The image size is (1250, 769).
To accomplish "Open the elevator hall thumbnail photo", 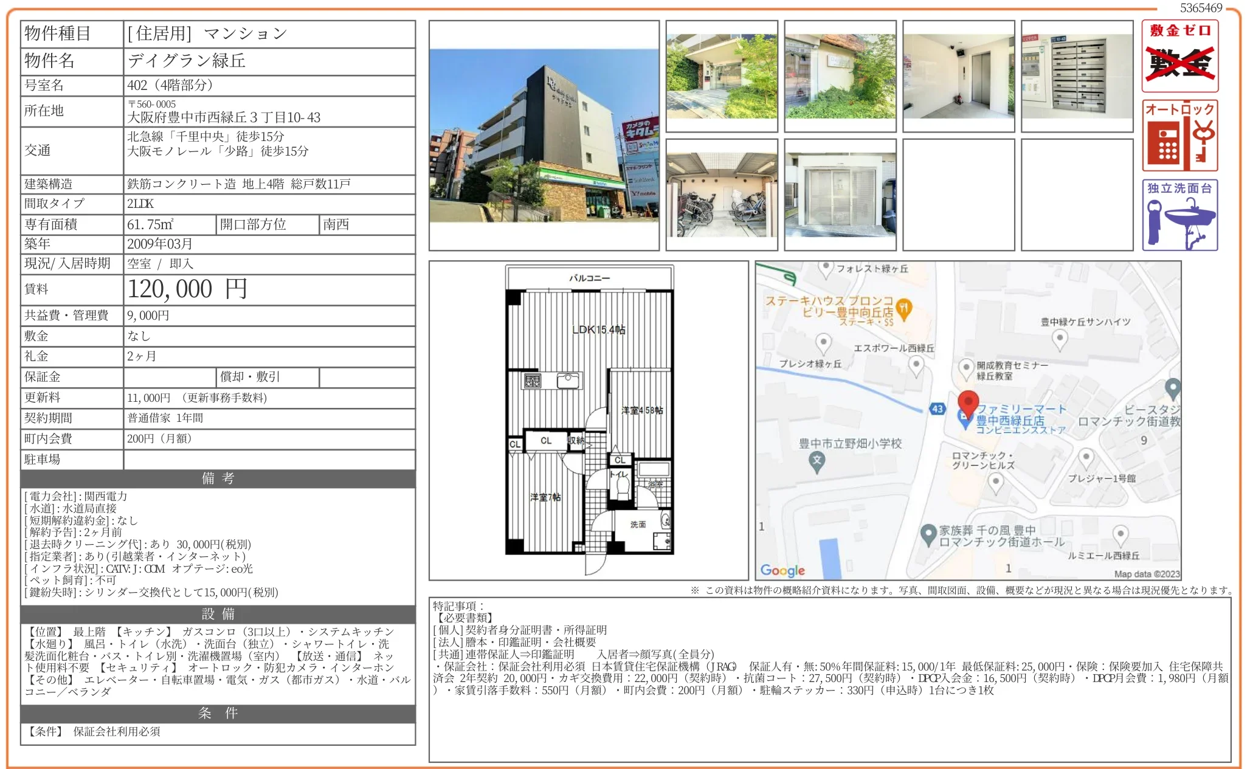I will pos(958,76).
